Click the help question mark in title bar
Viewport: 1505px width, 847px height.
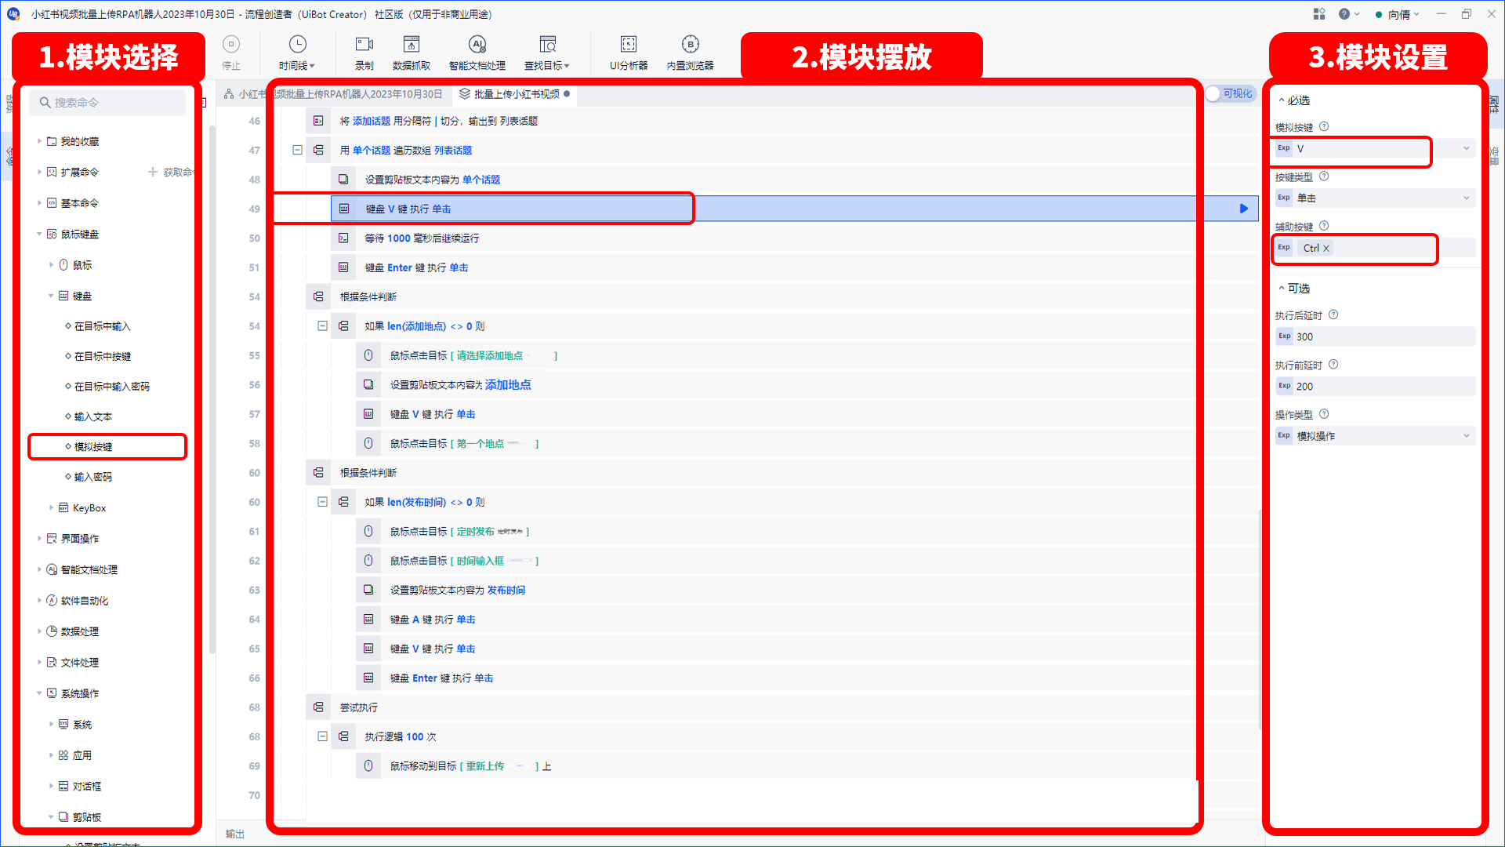tap(1344, 14)
